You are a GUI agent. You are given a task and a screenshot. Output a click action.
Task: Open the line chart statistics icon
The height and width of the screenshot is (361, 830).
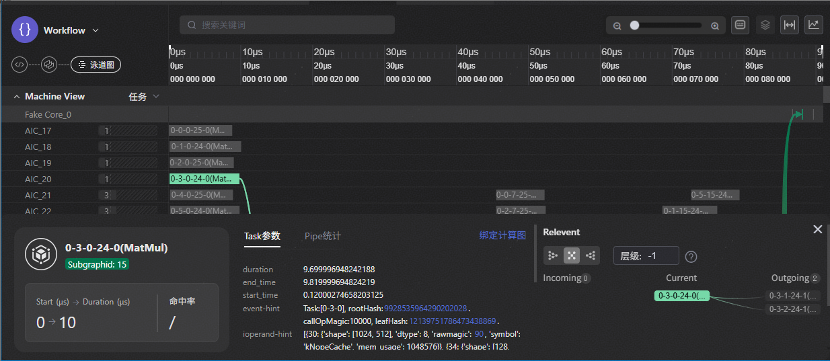click(814, 25)
